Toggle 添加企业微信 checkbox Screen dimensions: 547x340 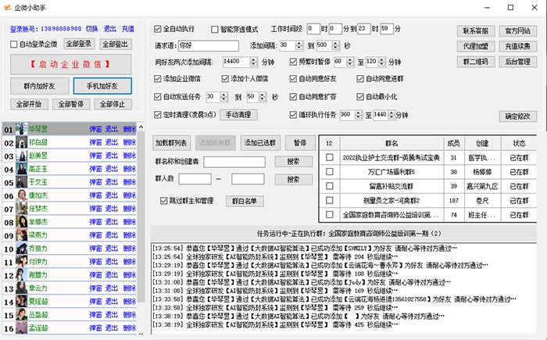[x=158, y=79]
